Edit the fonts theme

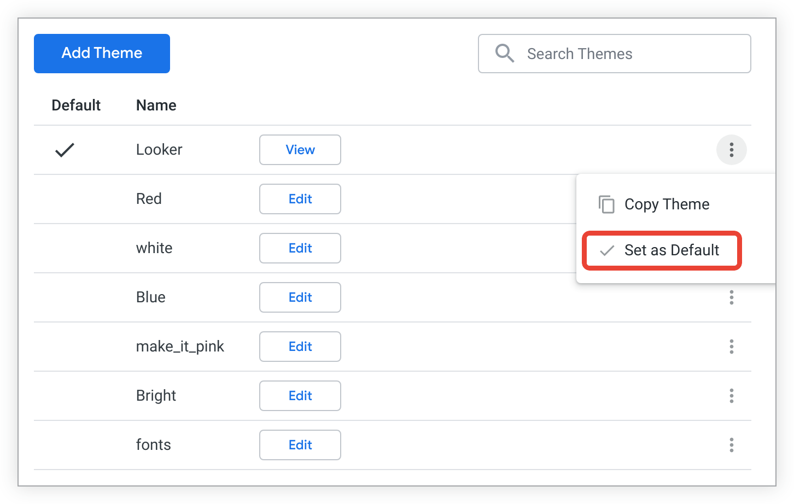tap(300, 445)
